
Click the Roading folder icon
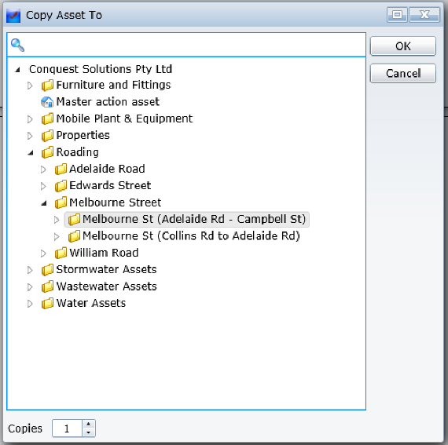(47, 152)
